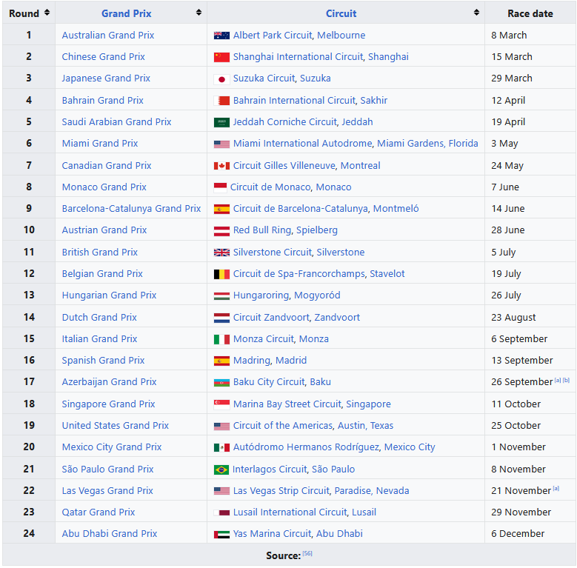This screenshot has width=577, height=568.
Task: Sort by Grand Prix column arrows
Action: point(199,13)
